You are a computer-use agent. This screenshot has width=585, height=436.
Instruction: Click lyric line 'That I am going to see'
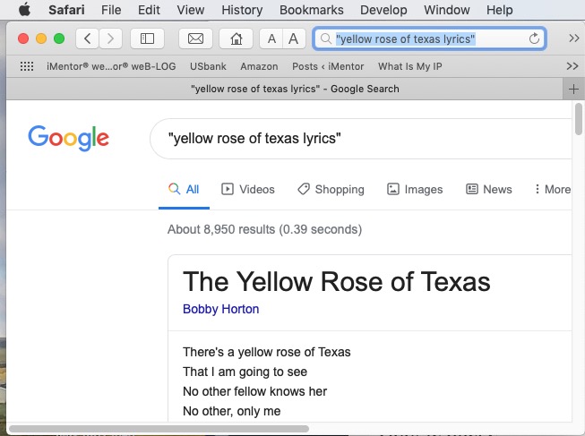(245, 372)
